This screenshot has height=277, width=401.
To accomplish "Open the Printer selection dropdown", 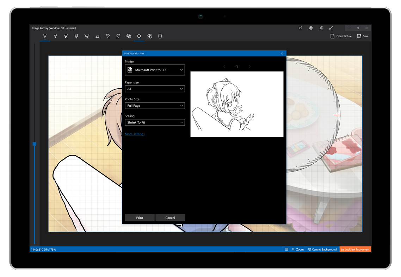I will click(155, 70).
